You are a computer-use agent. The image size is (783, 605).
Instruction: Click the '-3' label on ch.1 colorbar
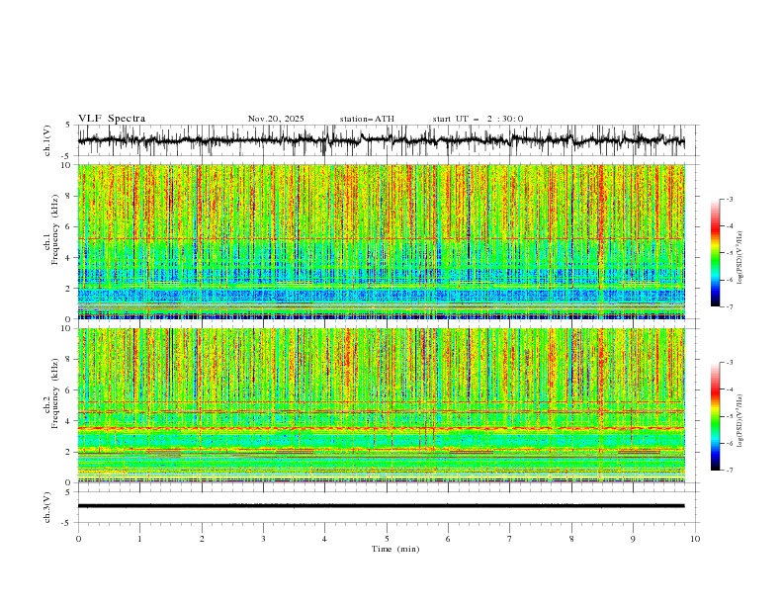tap(730, 199)
